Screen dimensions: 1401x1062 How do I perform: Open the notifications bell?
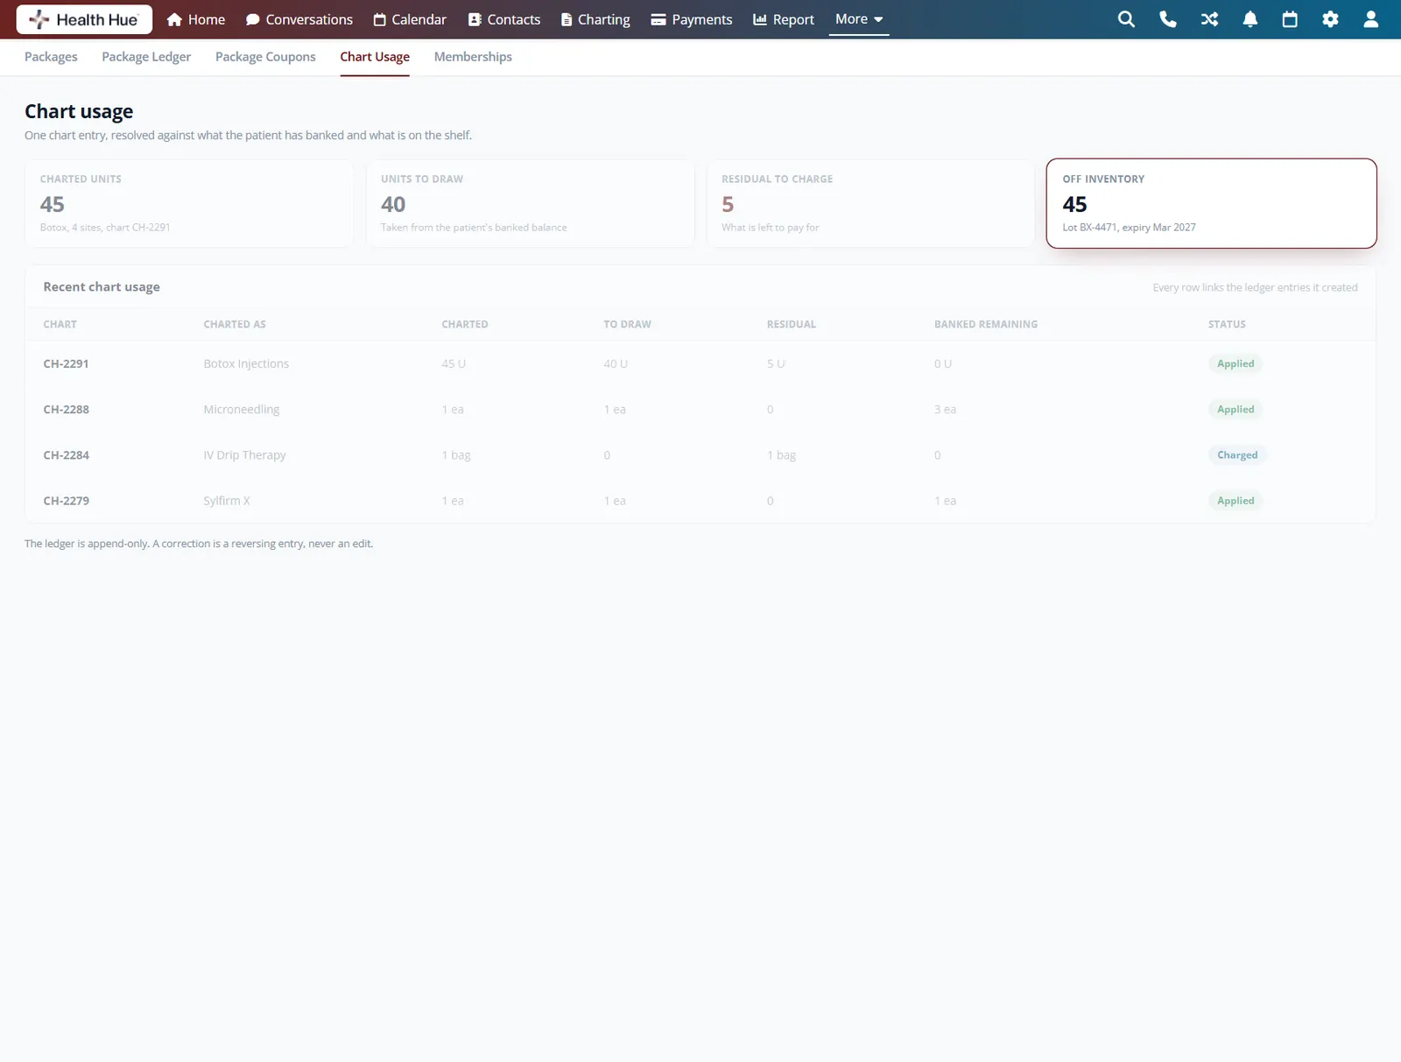point(1250,19)
